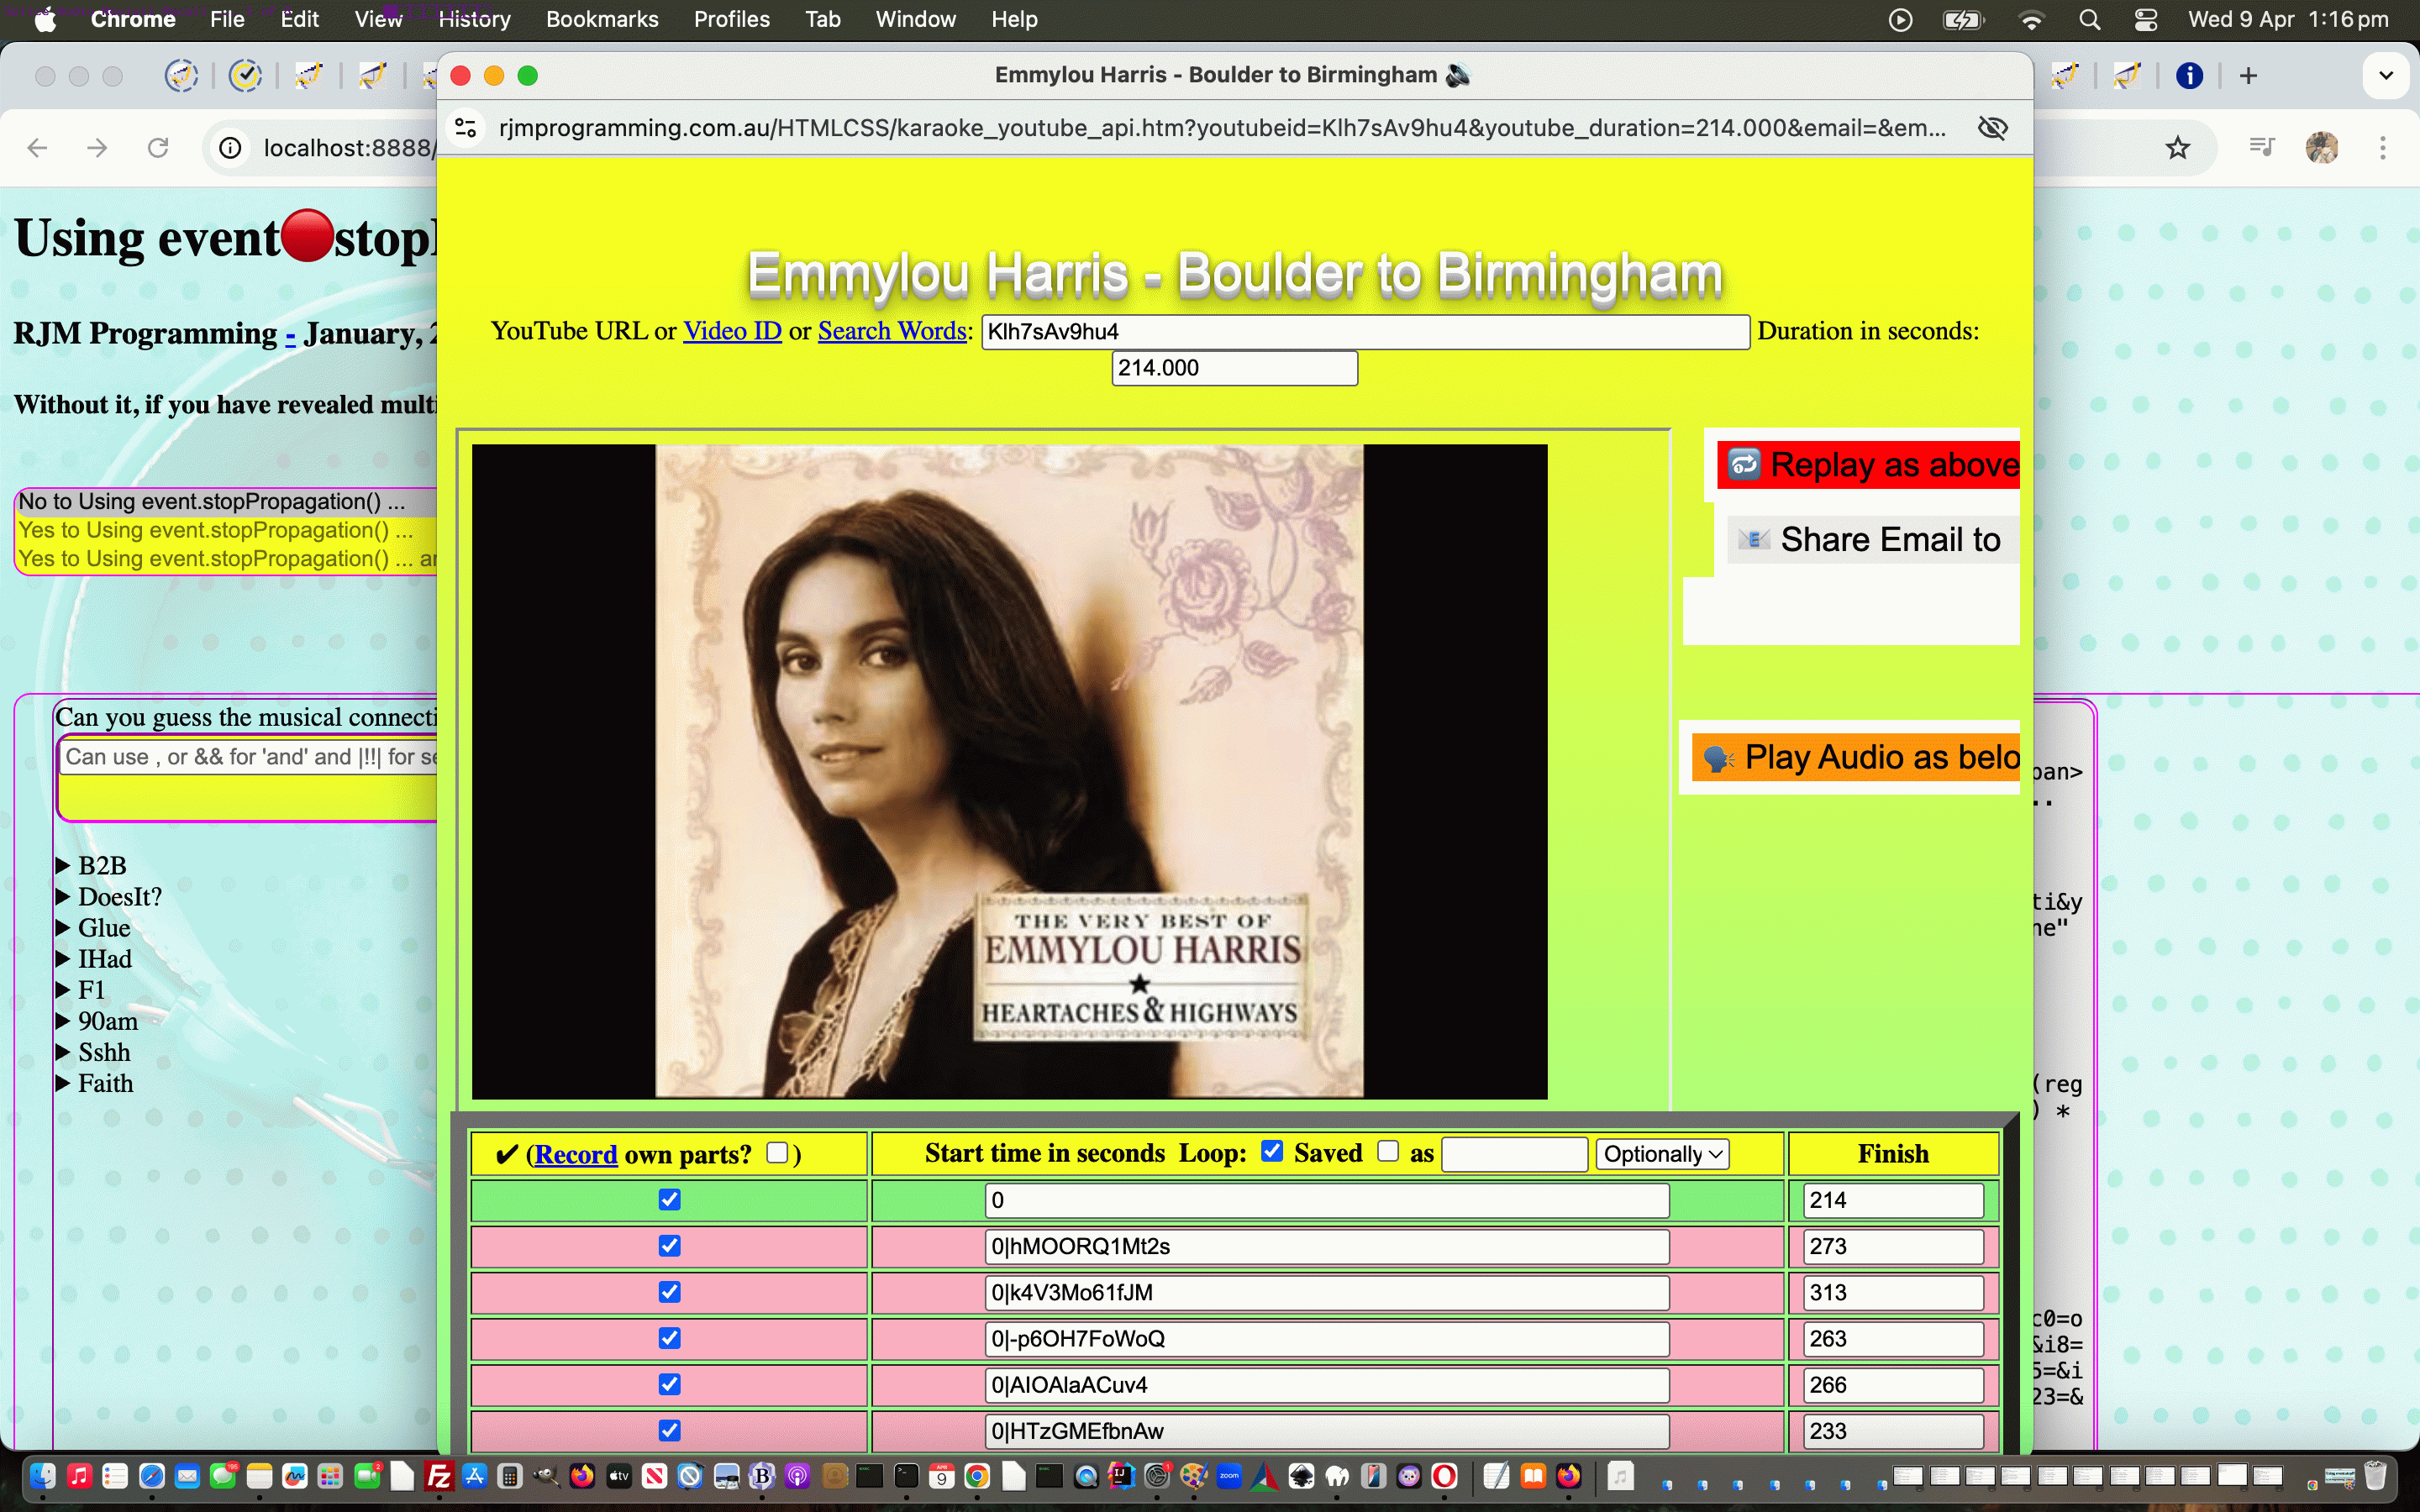
Task: Click the Duration in seconds field
Action: coord(1234,368)
